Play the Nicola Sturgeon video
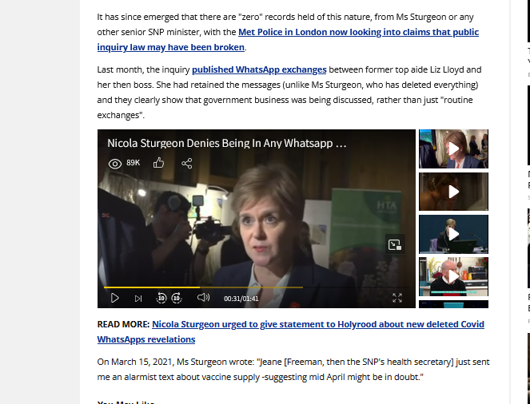The width and height of the screenshot is (530, 404). [114, 298]
